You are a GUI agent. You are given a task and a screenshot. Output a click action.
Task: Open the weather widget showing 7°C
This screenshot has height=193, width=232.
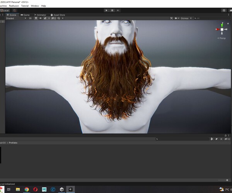225,189
